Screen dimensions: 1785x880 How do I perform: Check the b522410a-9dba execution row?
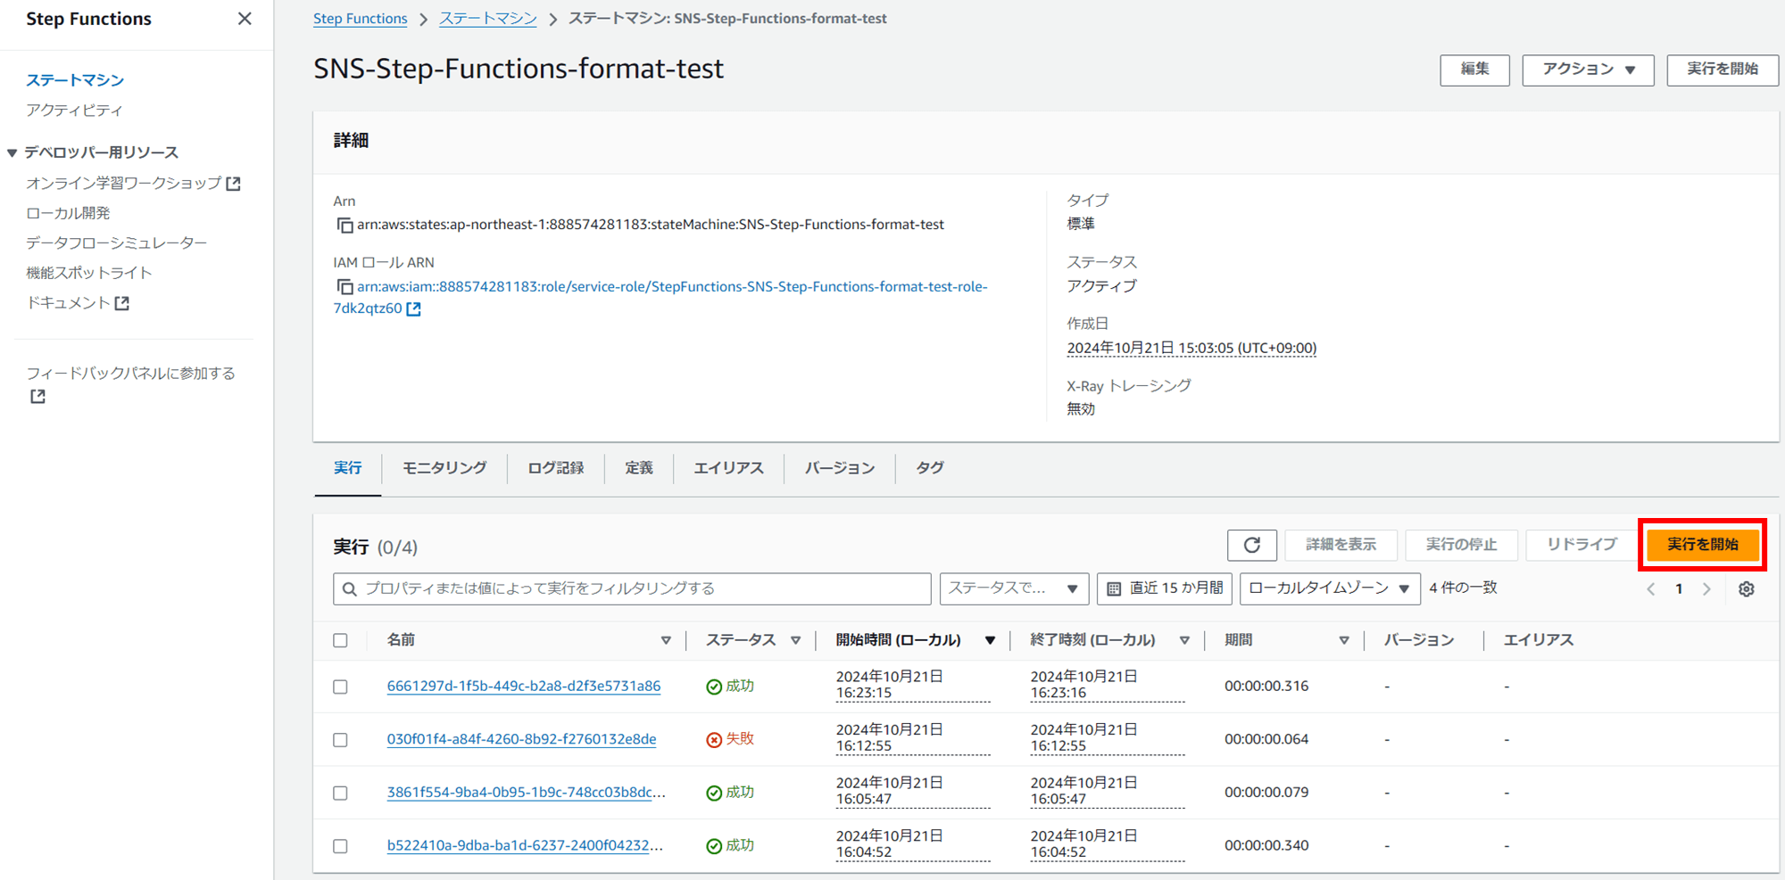(340, 846)
